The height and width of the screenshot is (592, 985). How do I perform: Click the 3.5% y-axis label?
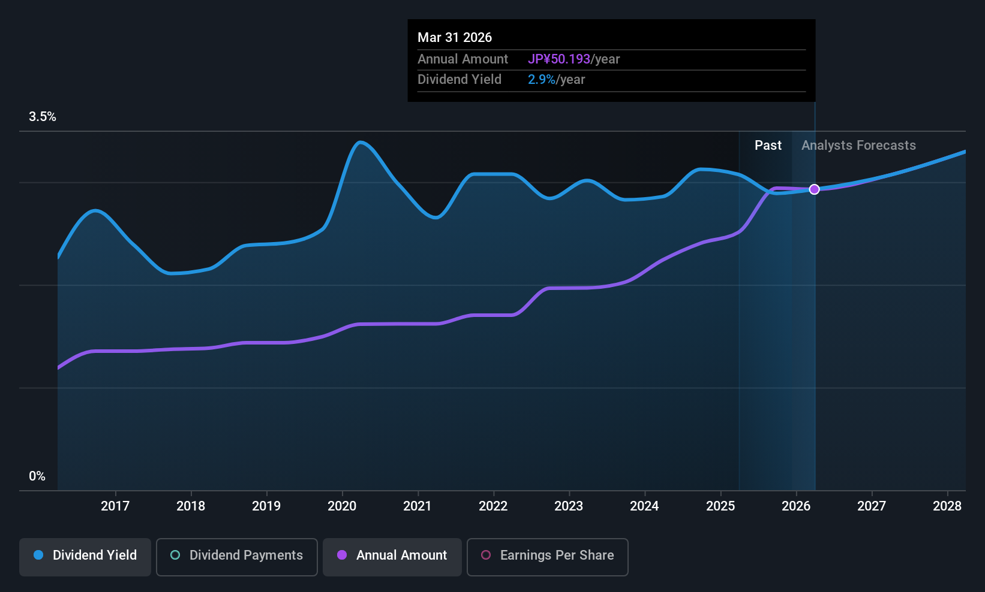tap(43, 117)
